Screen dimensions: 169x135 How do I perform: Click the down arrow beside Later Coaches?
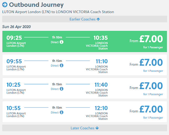(x=97, y=128)
